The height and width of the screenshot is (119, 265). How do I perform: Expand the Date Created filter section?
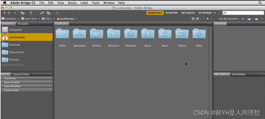click(x=26, y=82)
